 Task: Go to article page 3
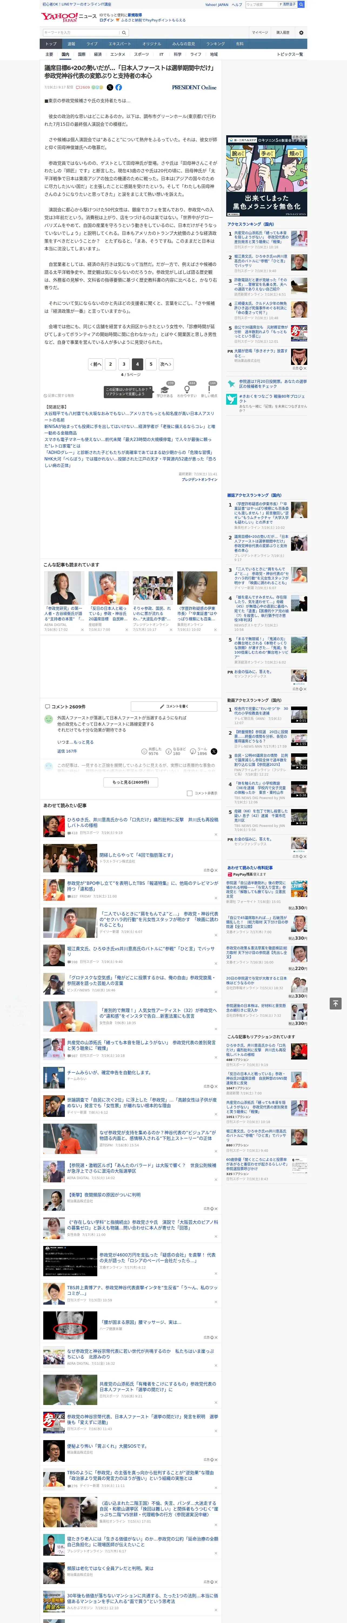[x=124, y=364]
